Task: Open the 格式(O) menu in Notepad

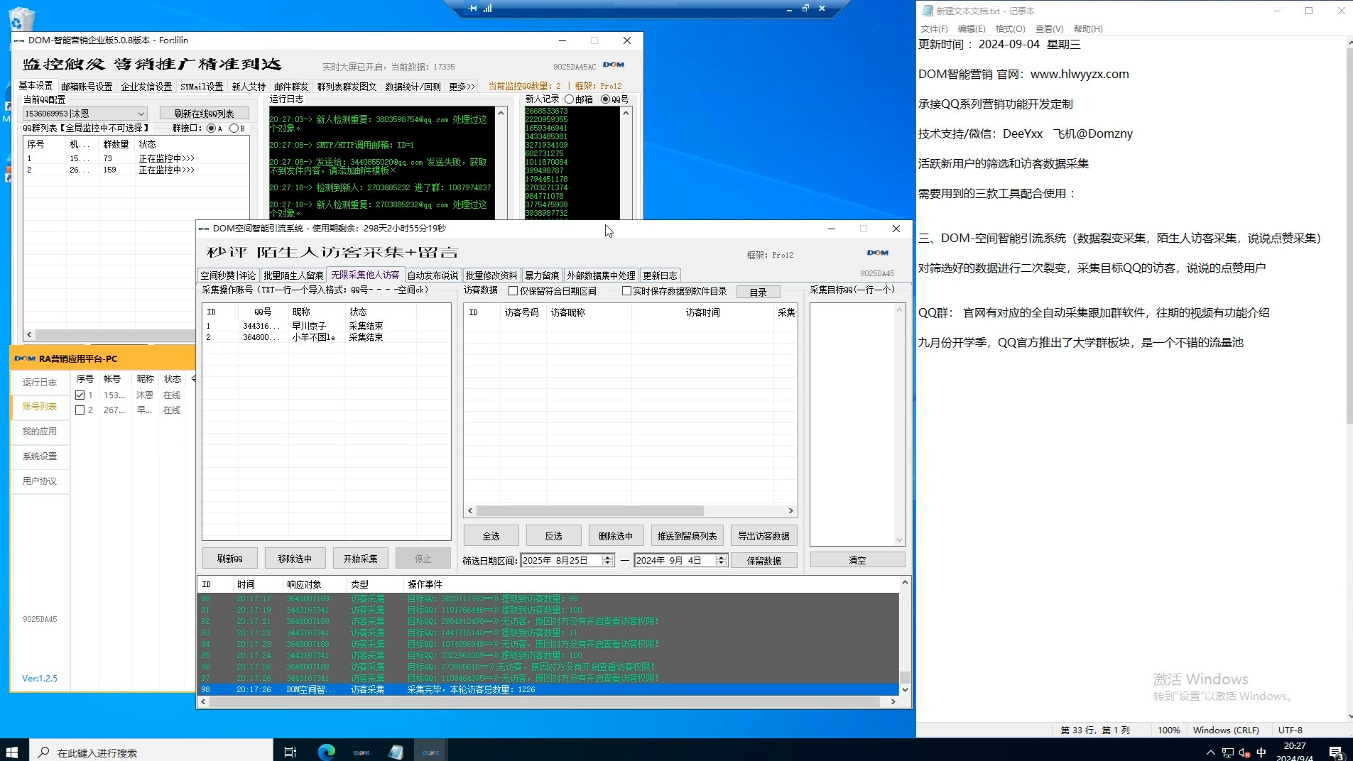Action: point(1010,29)
